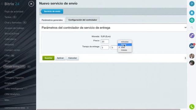Click the green Guardar button
Viewport: 196px width, 110px height.
point(48,58)
